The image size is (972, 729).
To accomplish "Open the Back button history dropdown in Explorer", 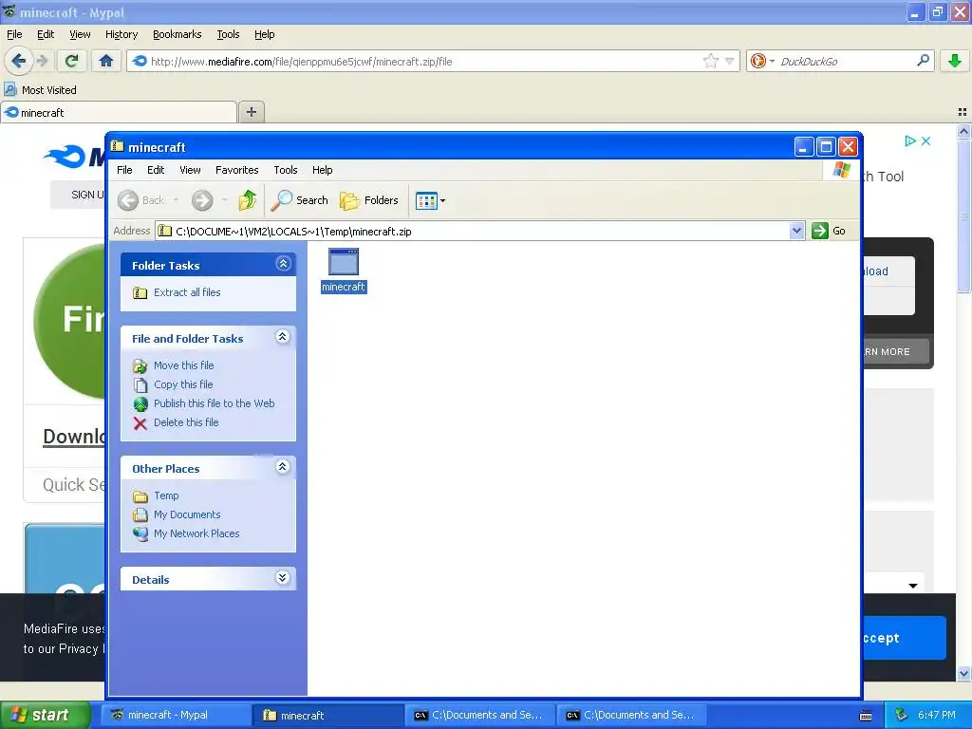I will tap(176, 200).
